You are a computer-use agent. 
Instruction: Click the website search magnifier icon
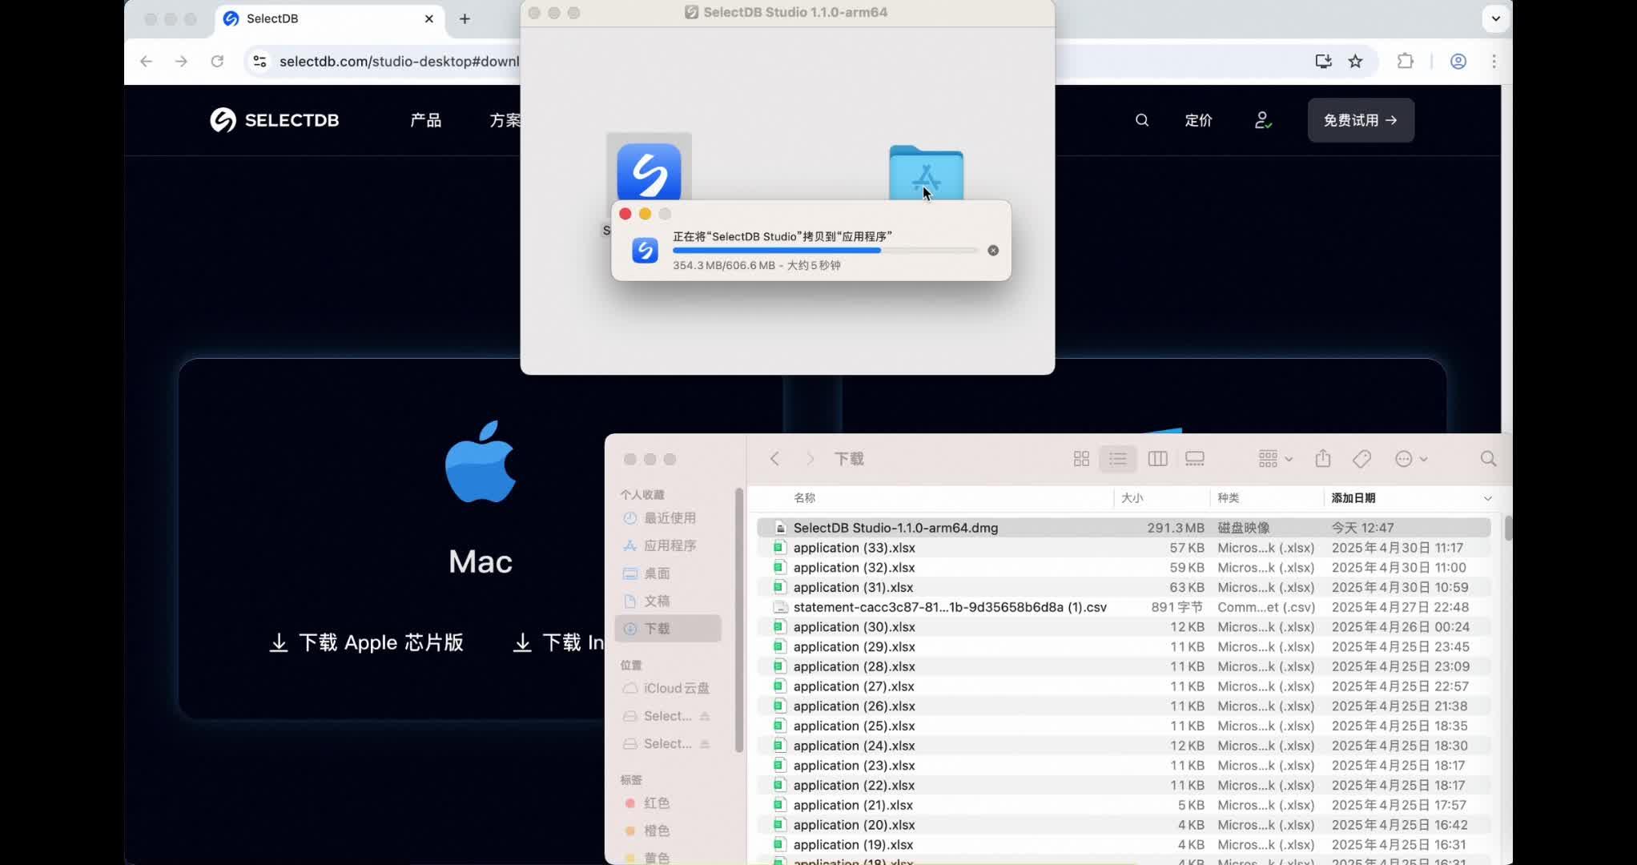(x=1142, y=120)
